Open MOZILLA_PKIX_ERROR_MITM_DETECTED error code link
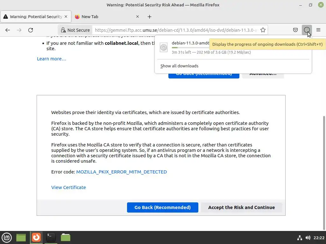Viewport: 326px width, 244px height. [x=121, y=172]
